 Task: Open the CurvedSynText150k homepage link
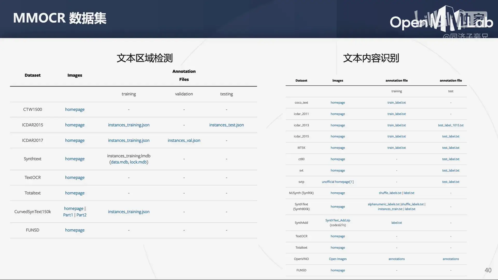(74, 208)
